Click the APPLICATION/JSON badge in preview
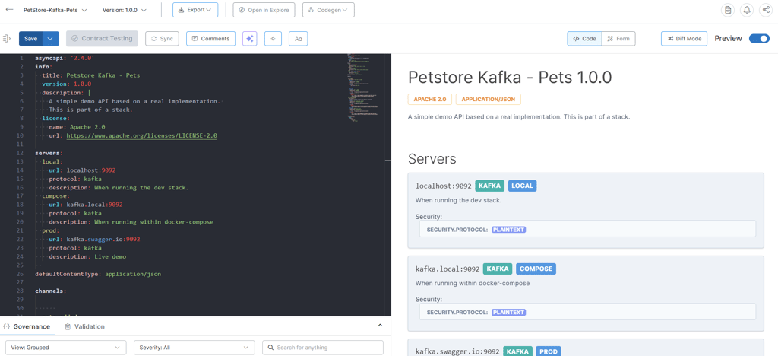The height and width of the screenshot is (356, 778). 489,100
